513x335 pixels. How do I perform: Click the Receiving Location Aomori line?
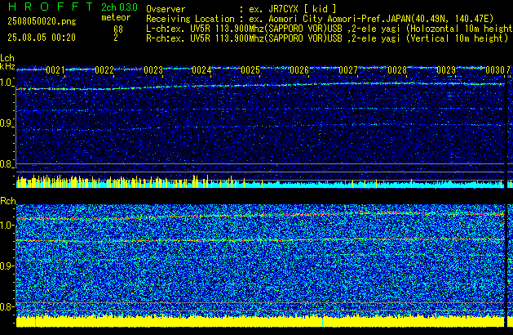(x=320, y=19)
